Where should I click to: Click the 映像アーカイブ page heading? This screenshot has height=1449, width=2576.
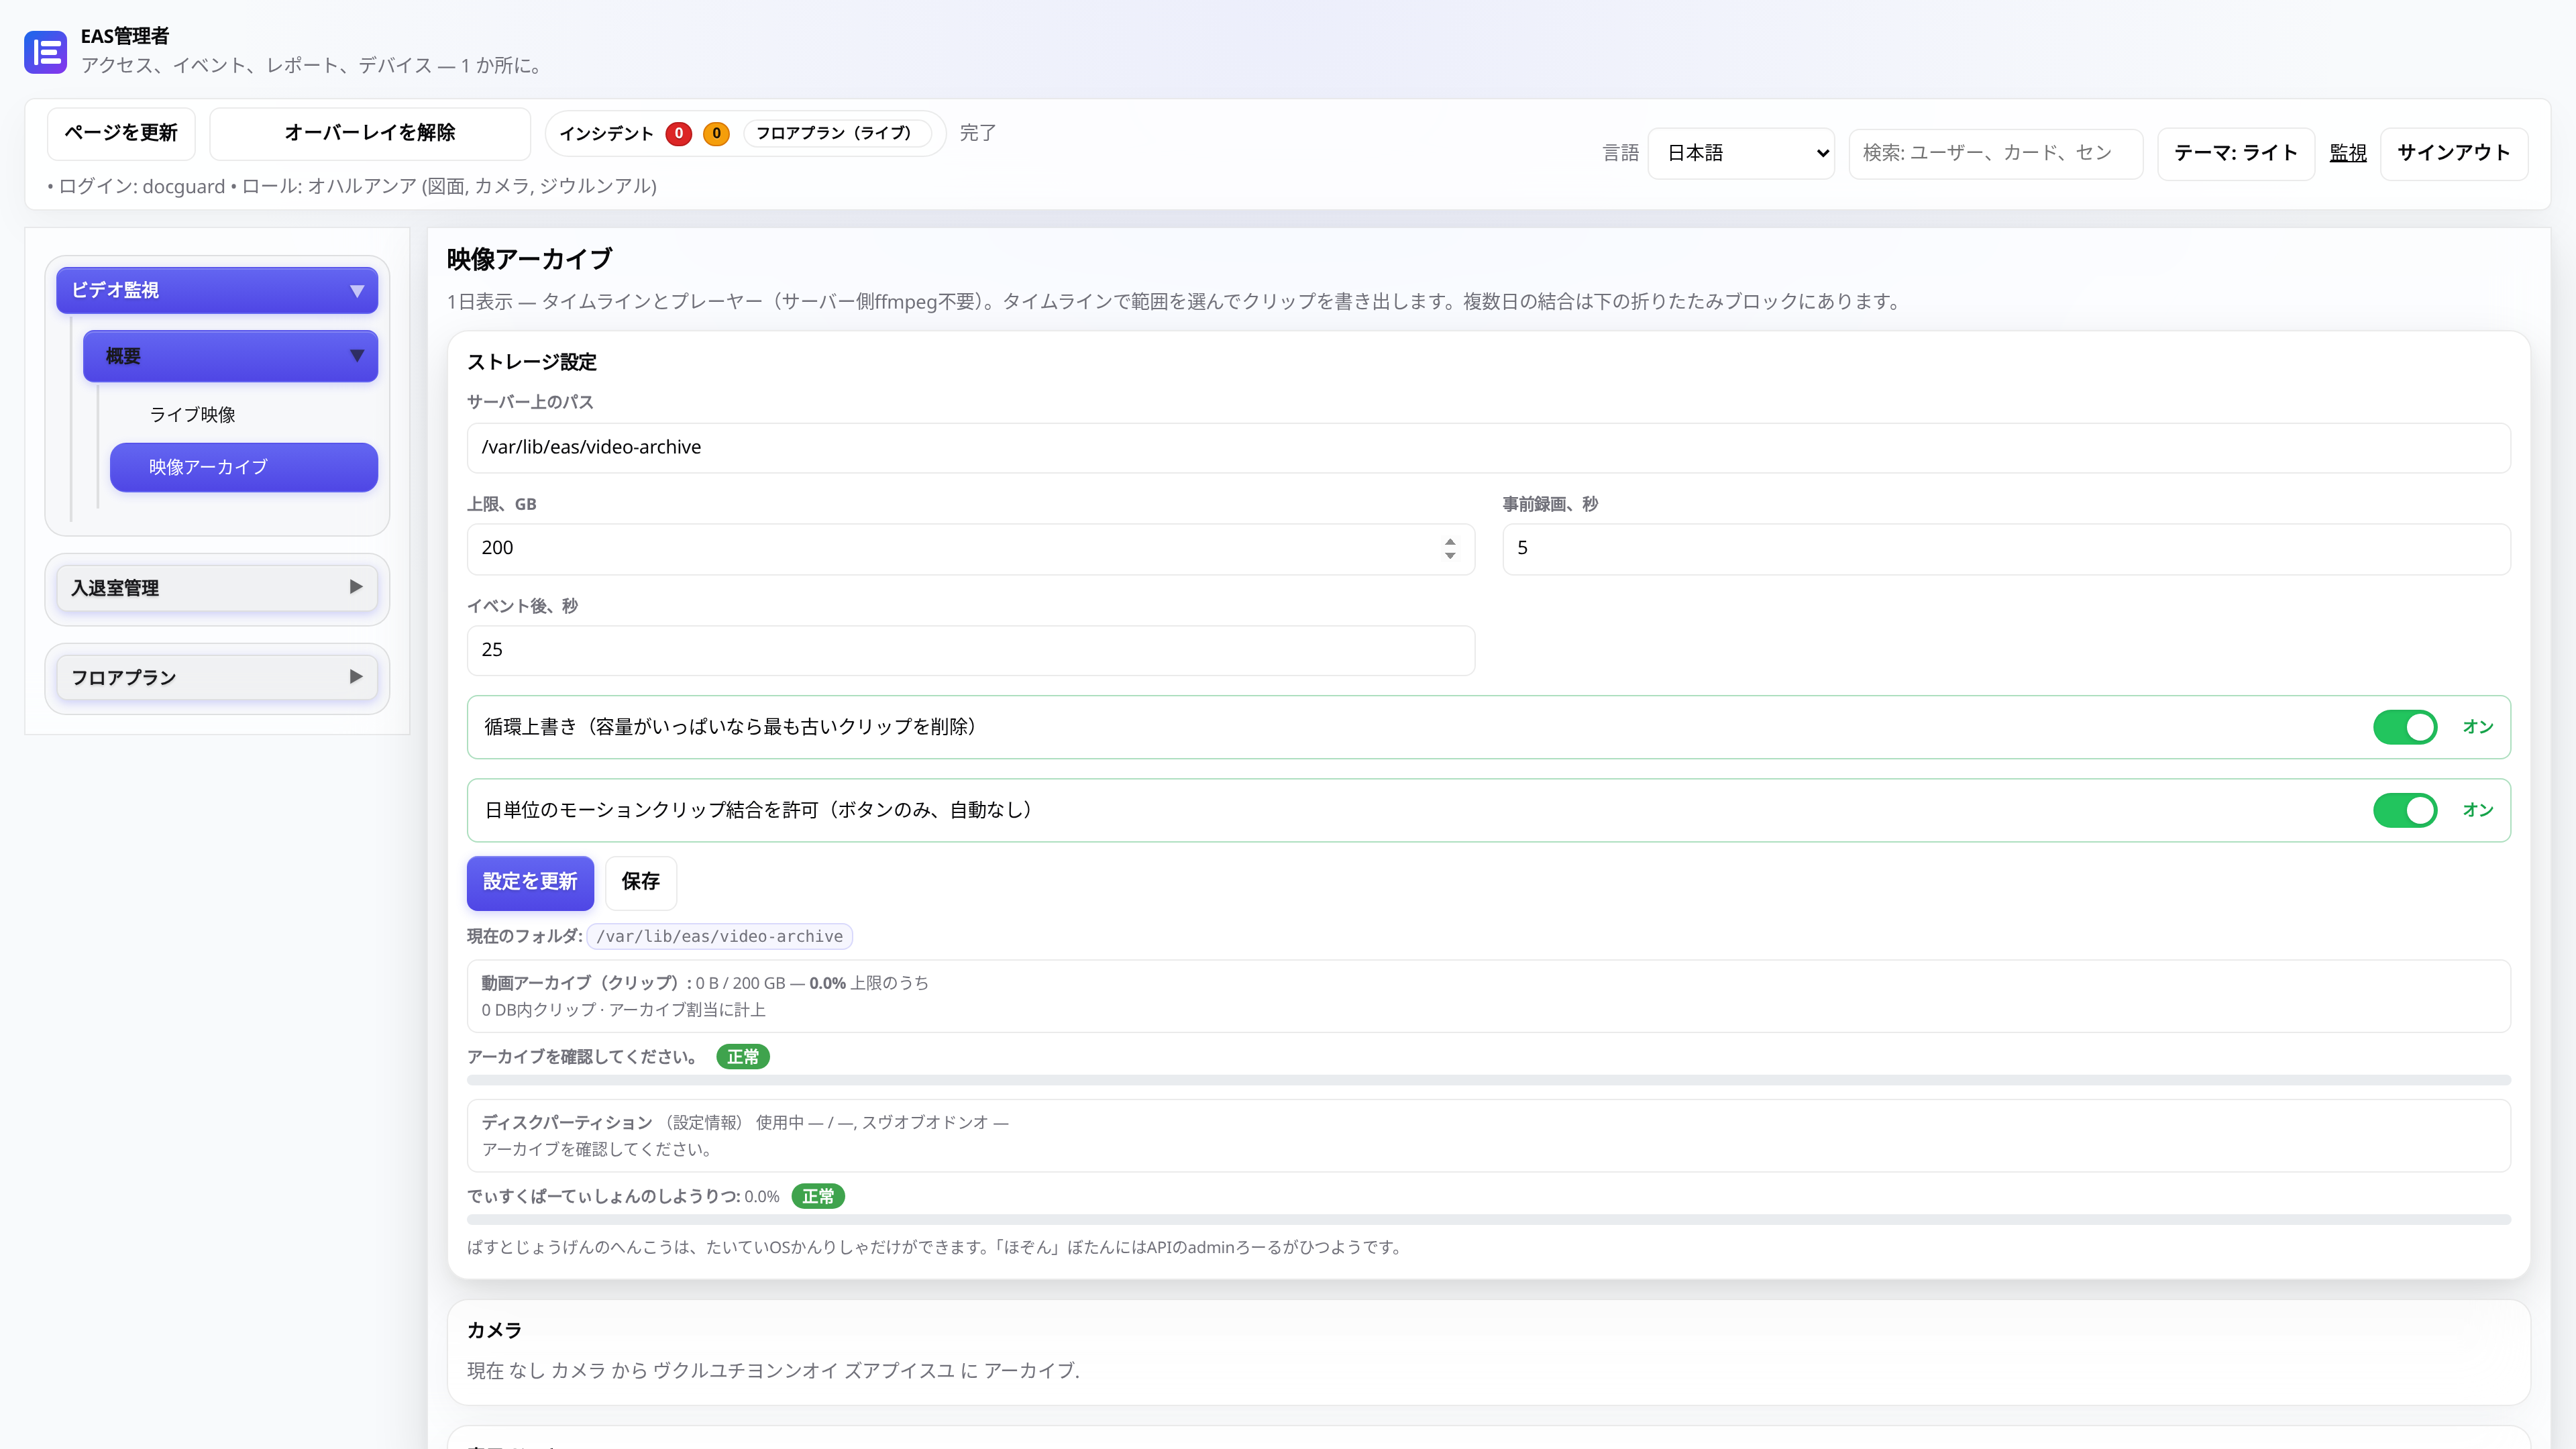[529, 259]
